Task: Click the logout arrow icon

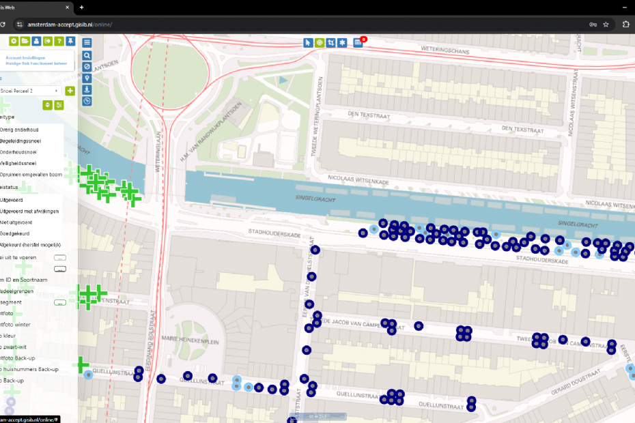Action: [x=48, y=42]
